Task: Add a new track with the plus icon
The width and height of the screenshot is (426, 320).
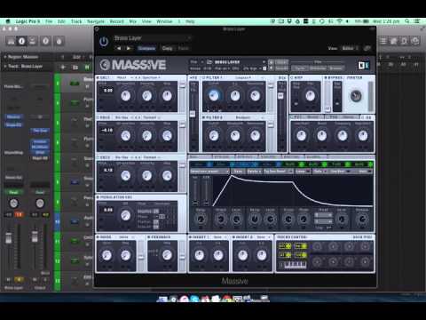Action: pos(63,68)
